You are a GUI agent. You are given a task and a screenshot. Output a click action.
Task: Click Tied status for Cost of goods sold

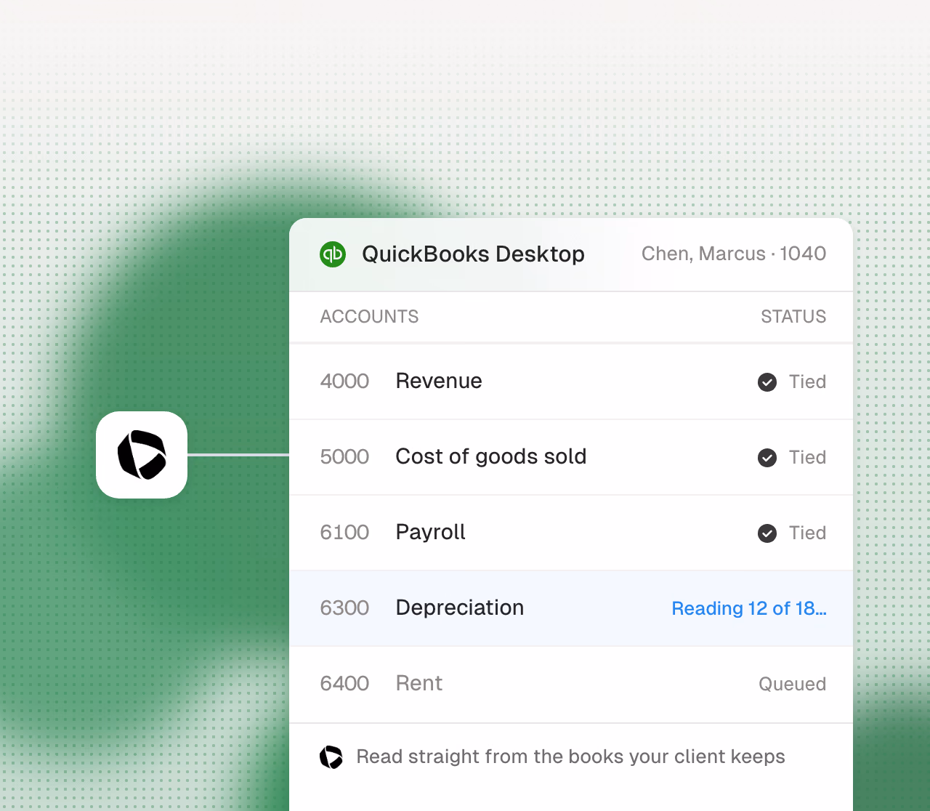[x=807, y=458]
